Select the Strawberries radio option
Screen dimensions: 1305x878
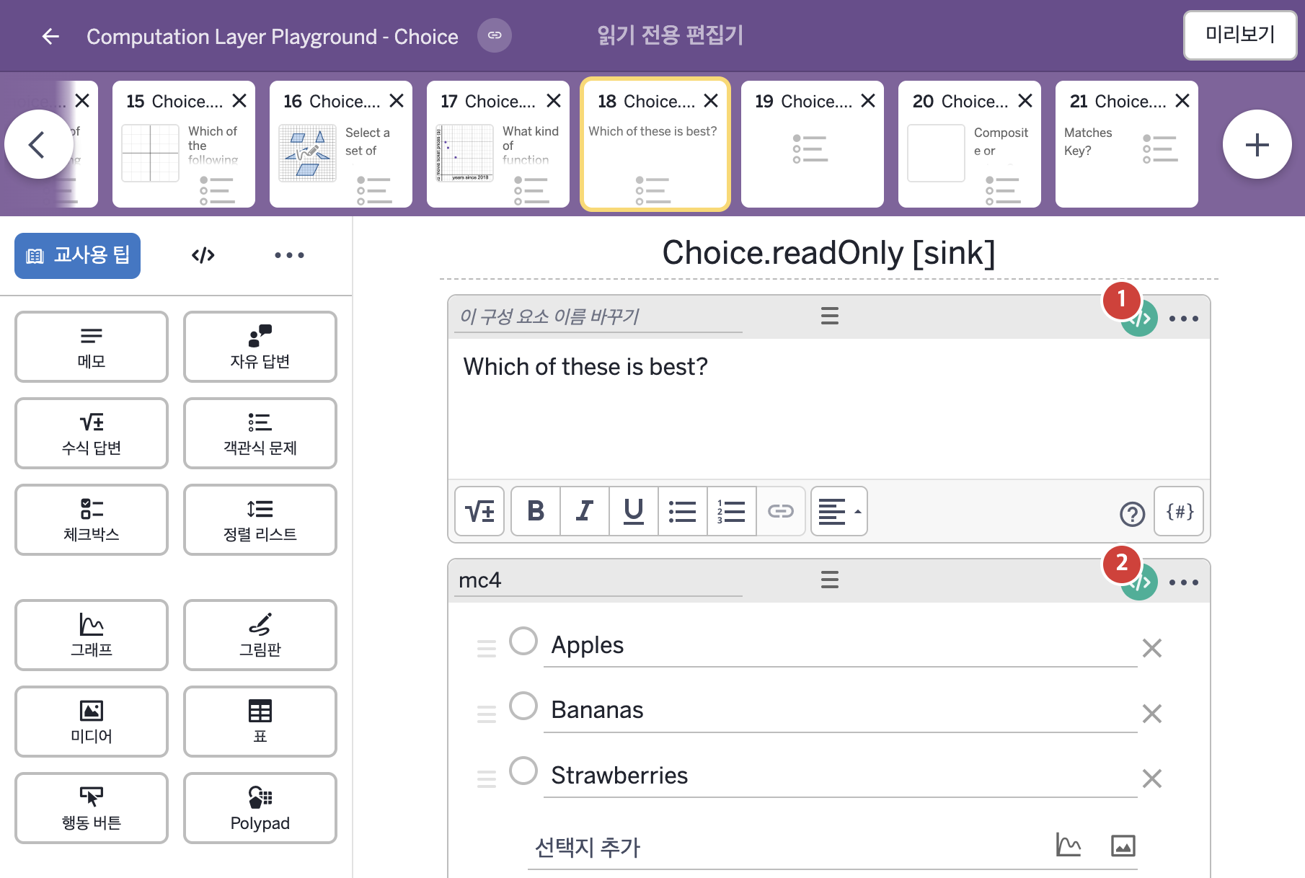[523, 771]
